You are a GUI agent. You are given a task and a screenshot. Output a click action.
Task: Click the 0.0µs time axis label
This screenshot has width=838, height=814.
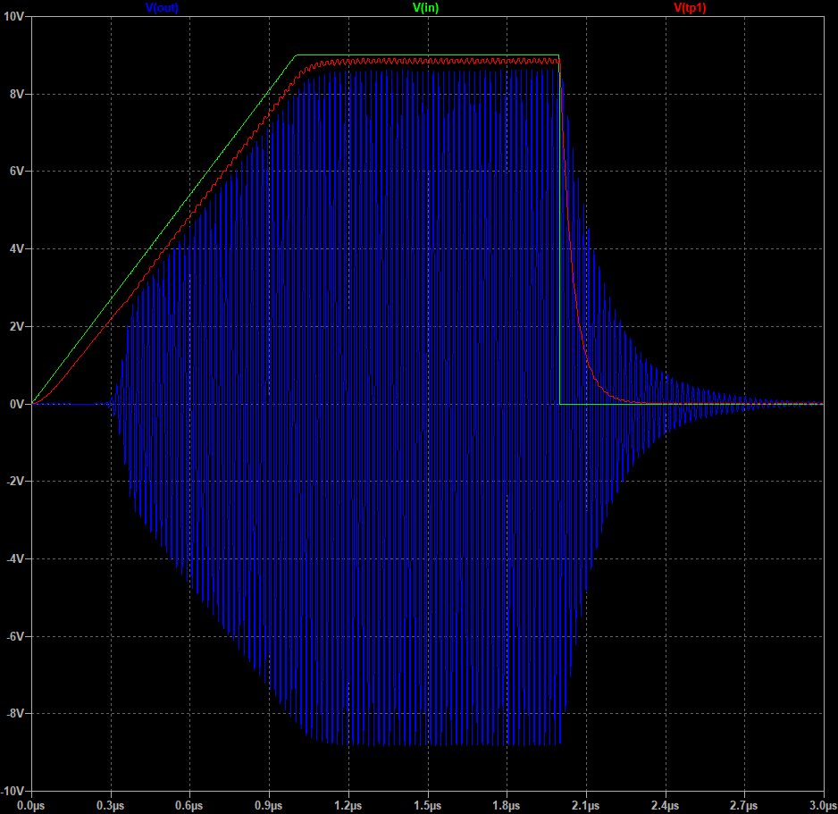click(x=31, y=805)
